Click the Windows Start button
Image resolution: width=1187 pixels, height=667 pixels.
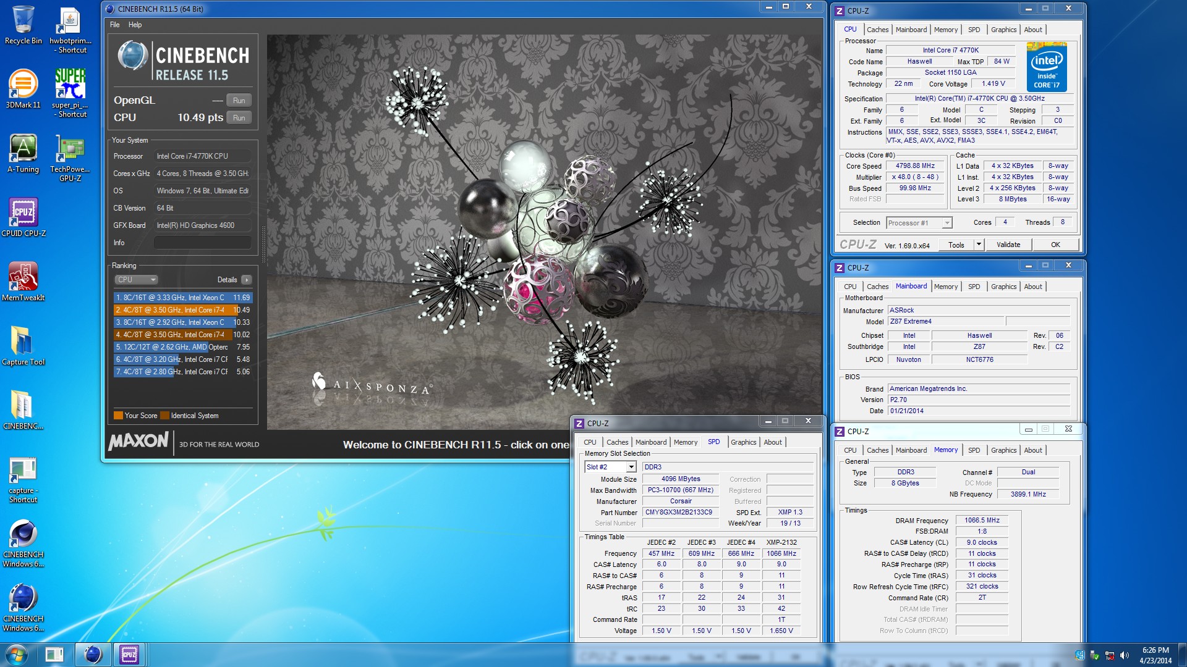point(17,655)
